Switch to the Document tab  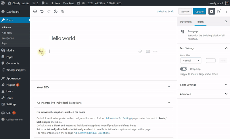coord(186,22)
